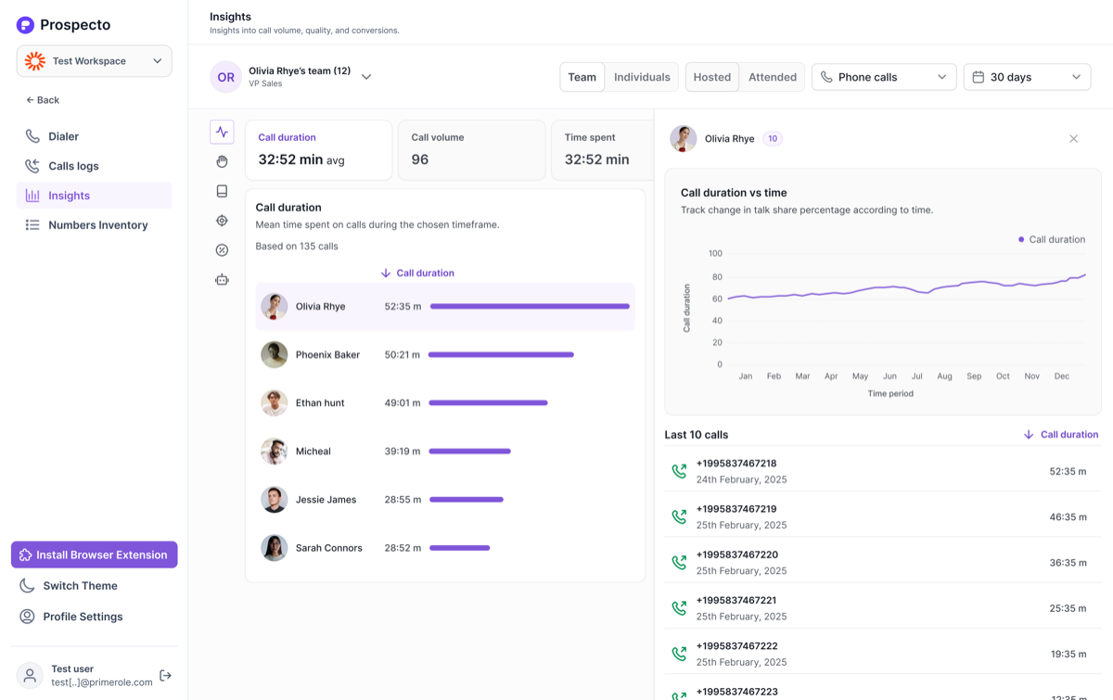Screen dimensions: 1113x700
Task: Switch call filter to Attended
Action: pos(773,77)
